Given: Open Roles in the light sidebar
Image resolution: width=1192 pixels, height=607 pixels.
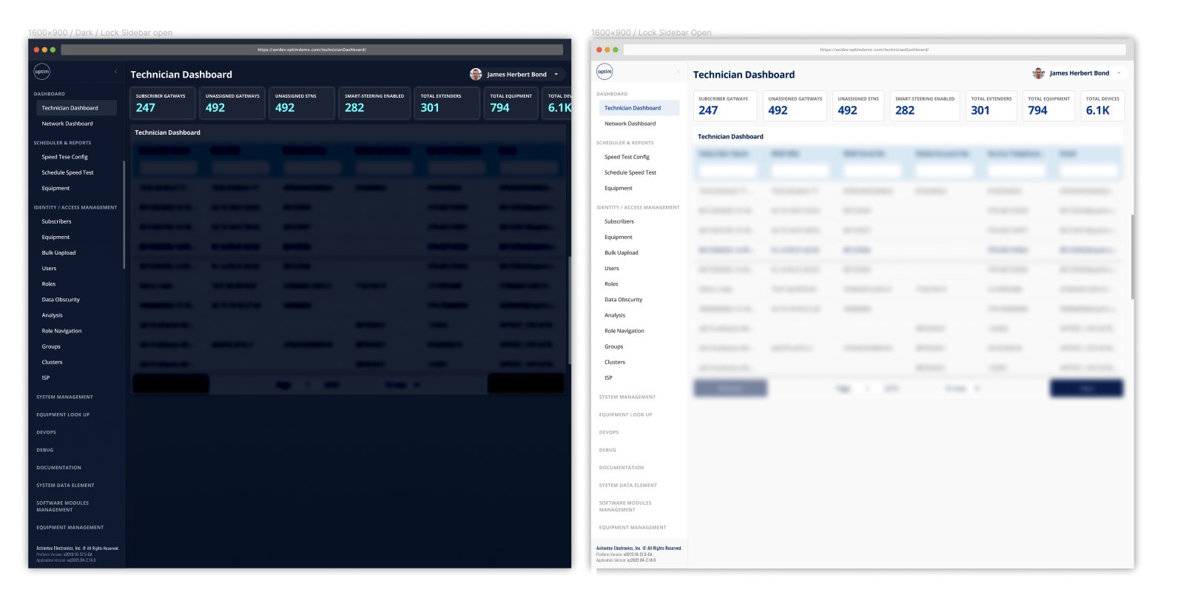Looking at the screenshot, I should (611, 284).
